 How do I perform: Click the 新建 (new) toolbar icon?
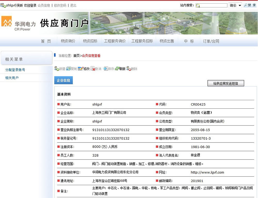tap(60, 69)
